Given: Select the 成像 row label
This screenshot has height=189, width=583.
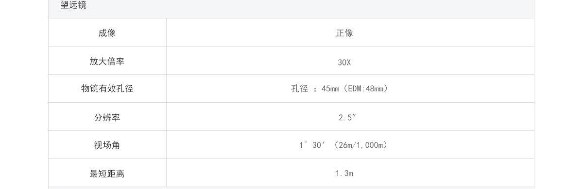Looking at the screenshot, I should point(107,33).
